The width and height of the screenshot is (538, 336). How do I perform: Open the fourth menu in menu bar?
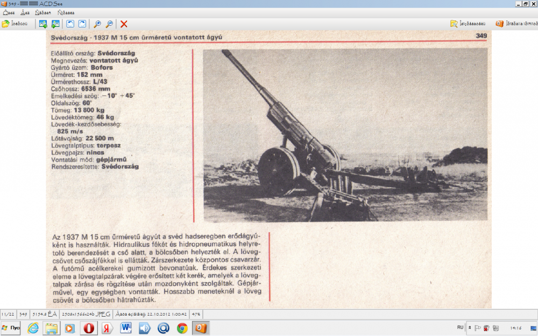(x=66, y=12)
